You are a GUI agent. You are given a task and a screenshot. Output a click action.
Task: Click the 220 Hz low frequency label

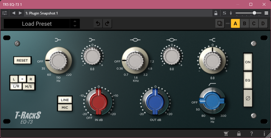pos(69,75)
